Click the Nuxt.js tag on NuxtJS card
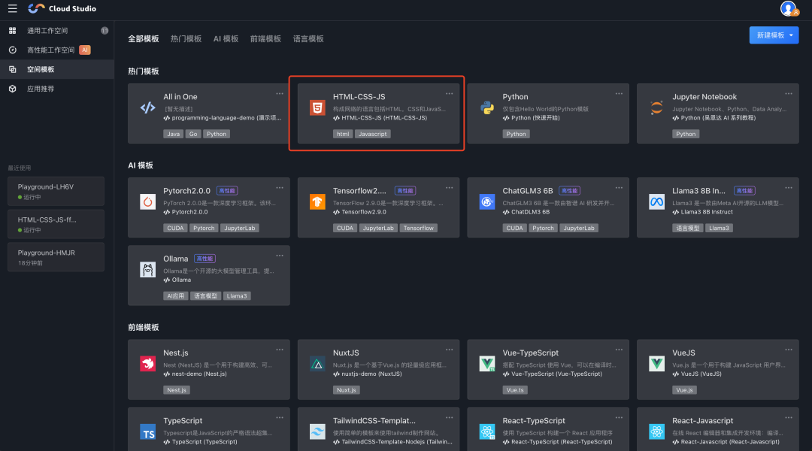 click(346, 390)
